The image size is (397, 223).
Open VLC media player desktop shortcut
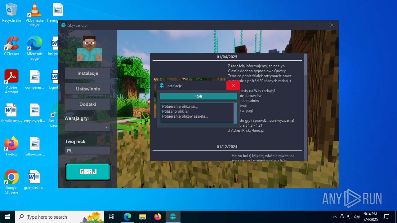click(34, 15)
